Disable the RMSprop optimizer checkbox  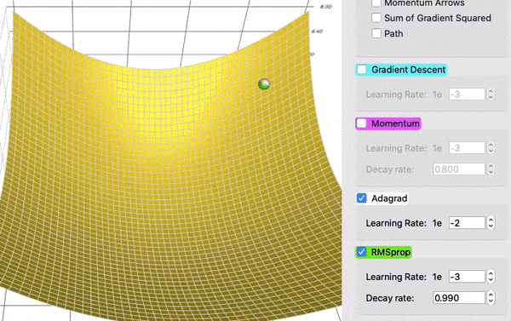[x=361, y=252]
